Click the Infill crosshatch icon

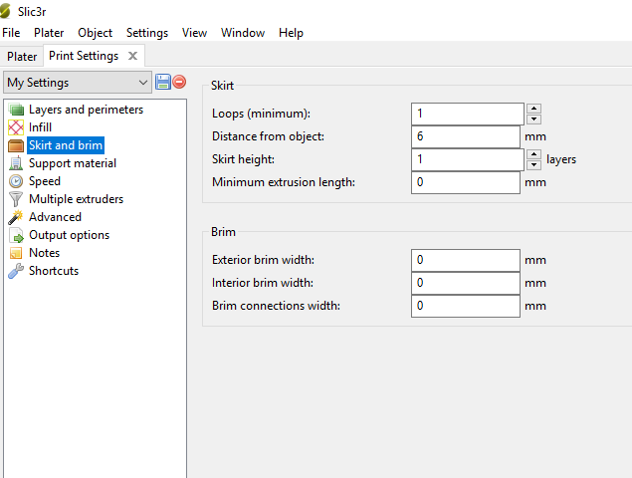(16, 127)
